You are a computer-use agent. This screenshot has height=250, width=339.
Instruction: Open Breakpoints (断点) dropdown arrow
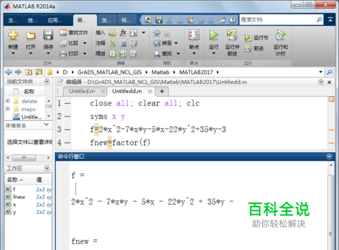[194, 54]
